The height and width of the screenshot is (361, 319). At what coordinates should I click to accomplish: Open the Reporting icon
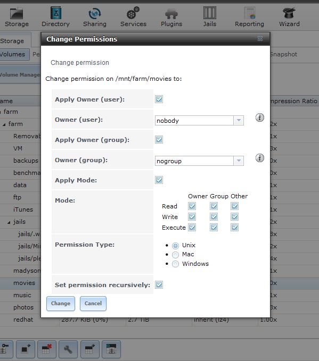click(x=250, y=13)
